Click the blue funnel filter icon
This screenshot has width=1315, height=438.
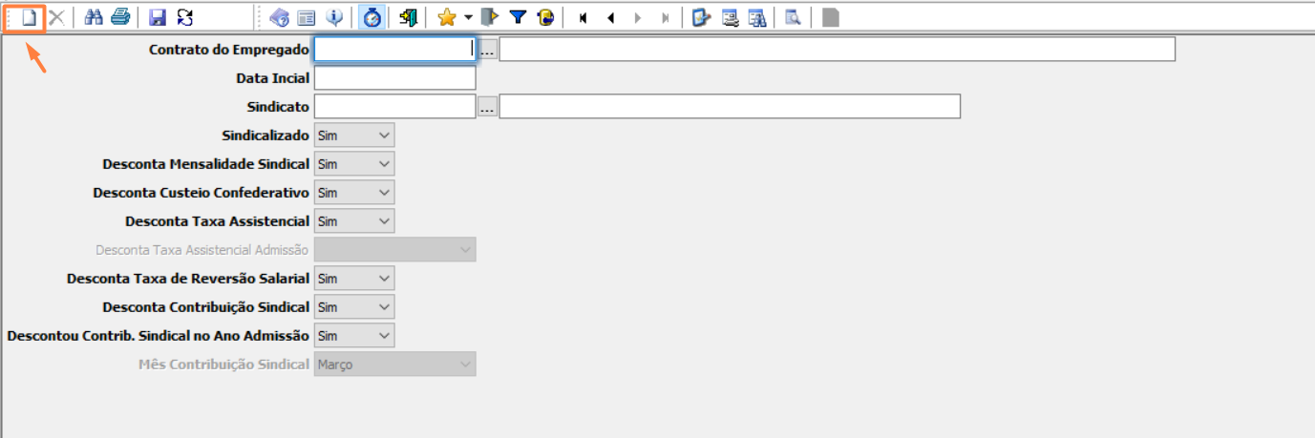pos(518,17)
